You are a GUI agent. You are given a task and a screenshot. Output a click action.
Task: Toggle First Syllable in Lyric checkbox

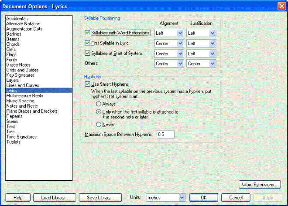coord(87,43)
